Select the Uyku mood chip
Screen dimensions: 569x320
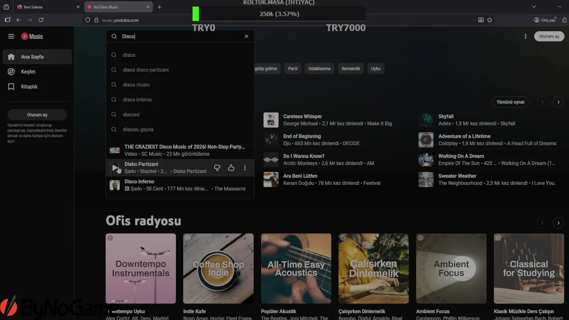[376, 68]
